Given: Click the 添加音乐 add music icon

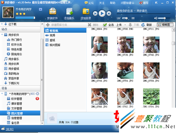Looking at the screenshot, I should pos(69,11).
